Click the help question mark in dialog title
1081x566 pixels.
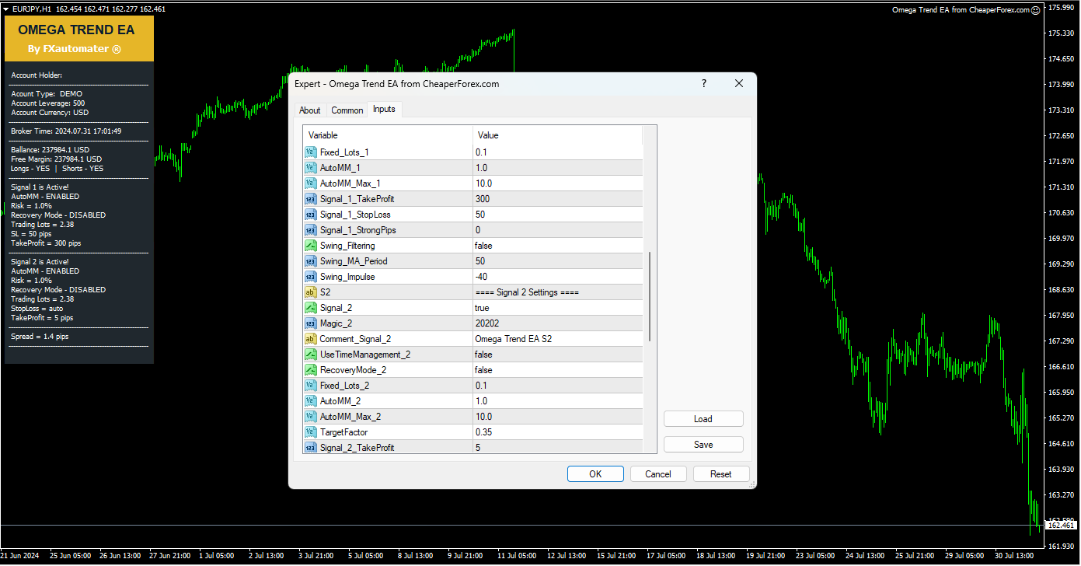[704, 83]
